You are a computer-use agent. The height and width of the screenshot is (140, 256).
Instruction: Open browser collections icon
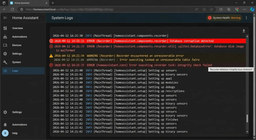(x=229, y=9)
